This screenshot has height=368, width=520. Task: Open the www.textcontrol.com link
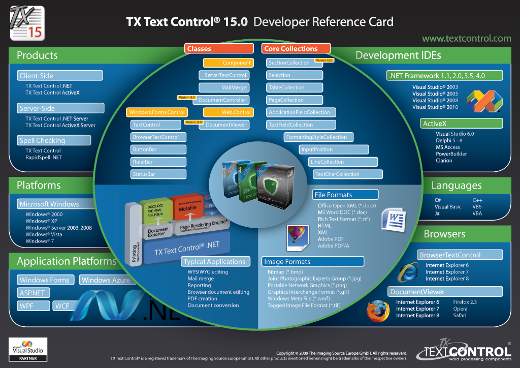tap(466, 39)
